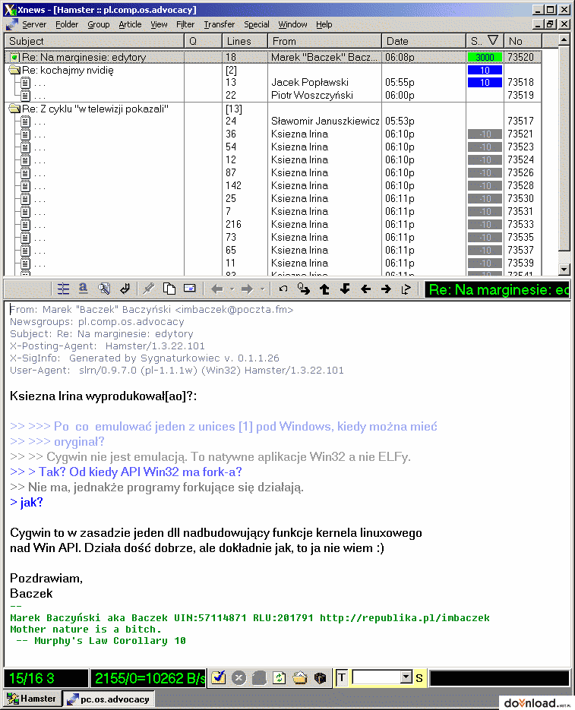Open the back arrow history dropdown
The height and width of the screenshot is (710, 575).
click(232, 289)
